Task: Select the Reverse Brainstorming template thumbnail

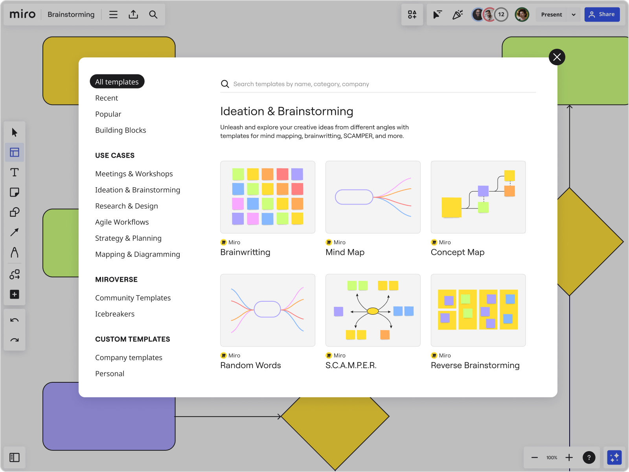Action: (478, 310)
